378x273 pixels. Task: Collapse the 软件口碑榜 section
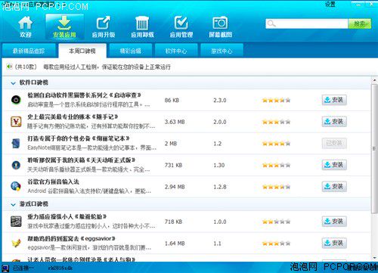tap(13, 82)
